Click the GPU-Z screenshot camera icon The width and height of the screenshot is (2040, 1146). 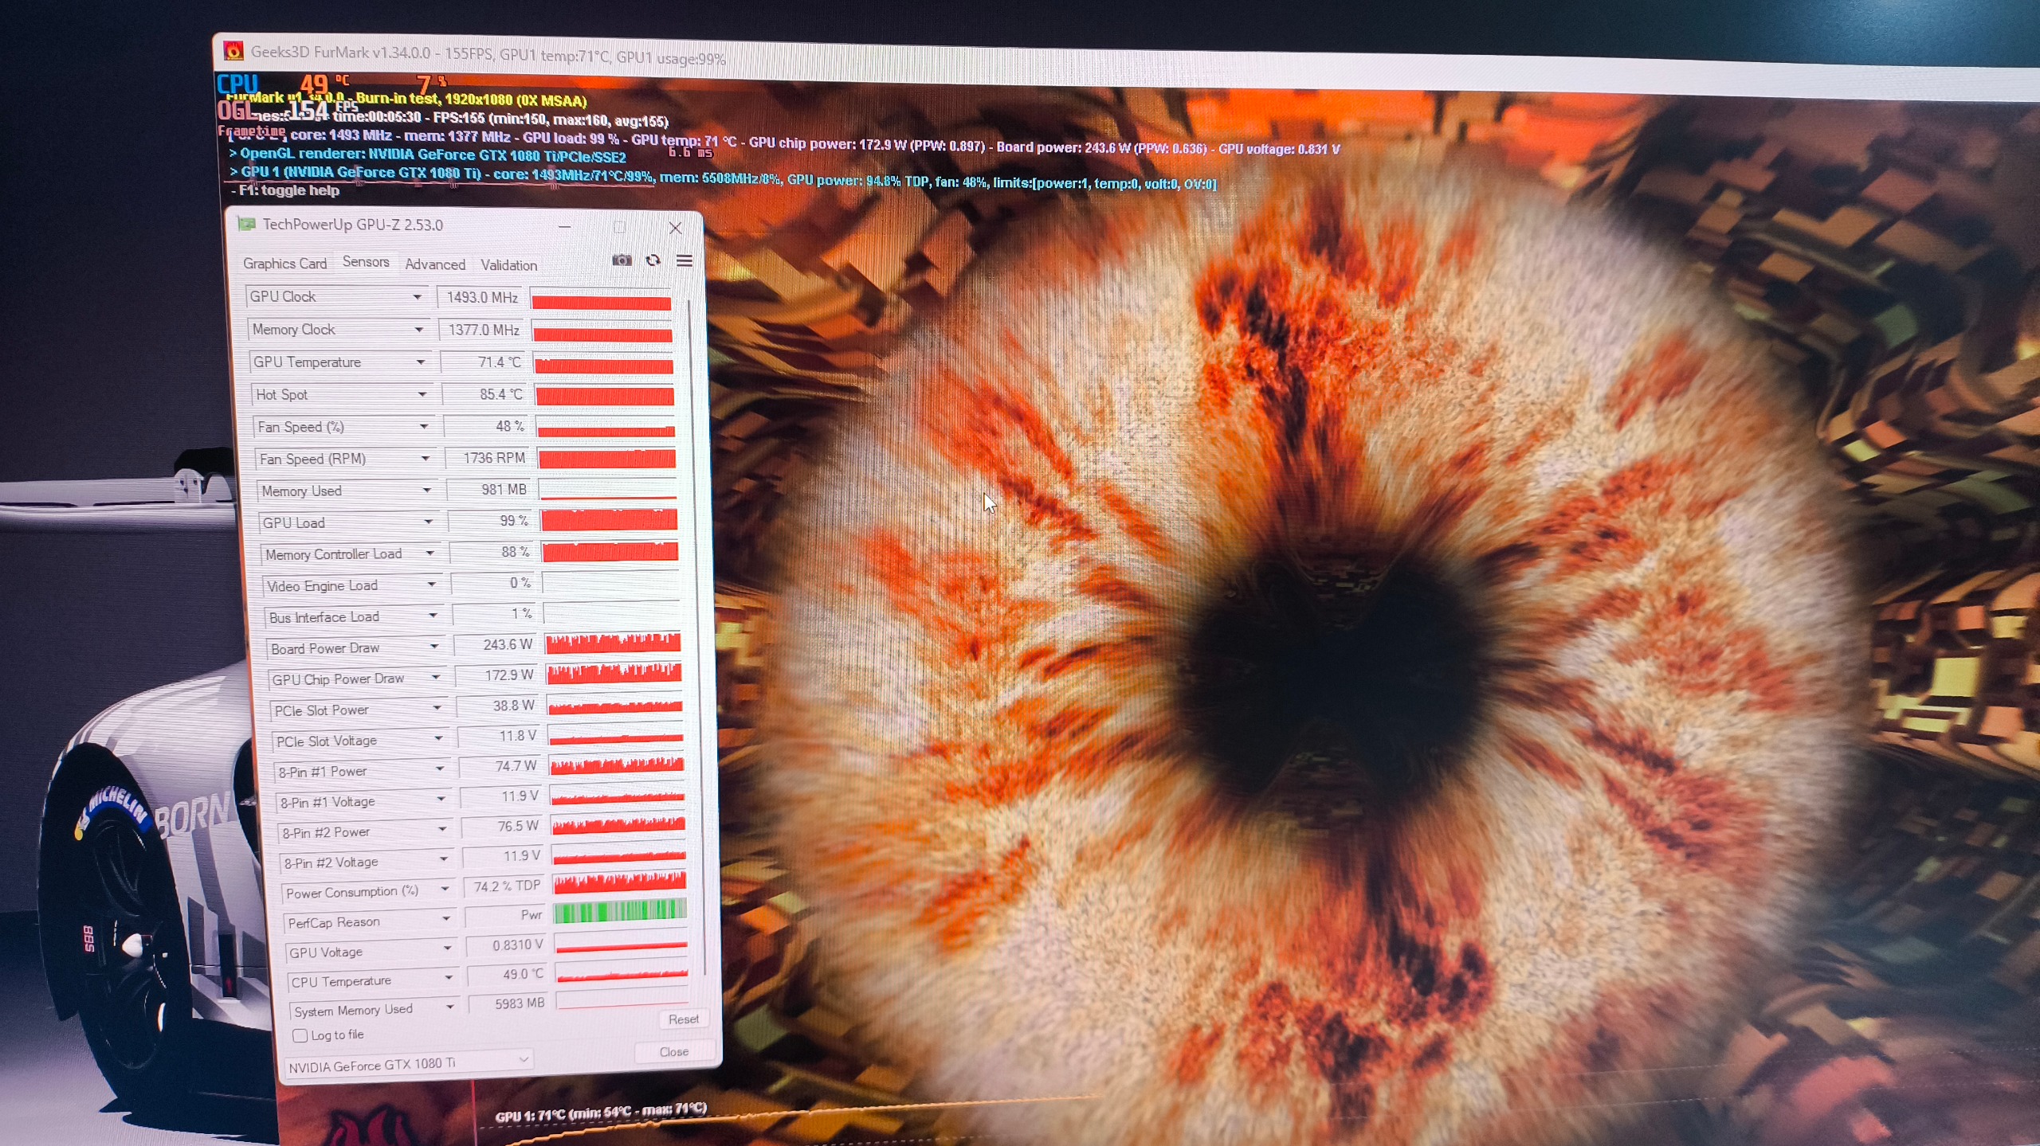click(622, 260)
